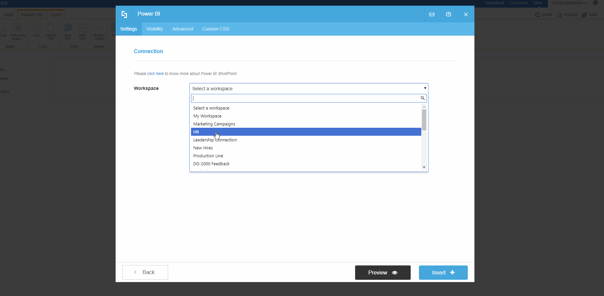
Task: Open the Newsfeed link in top bar
Action: click(495, 3)
